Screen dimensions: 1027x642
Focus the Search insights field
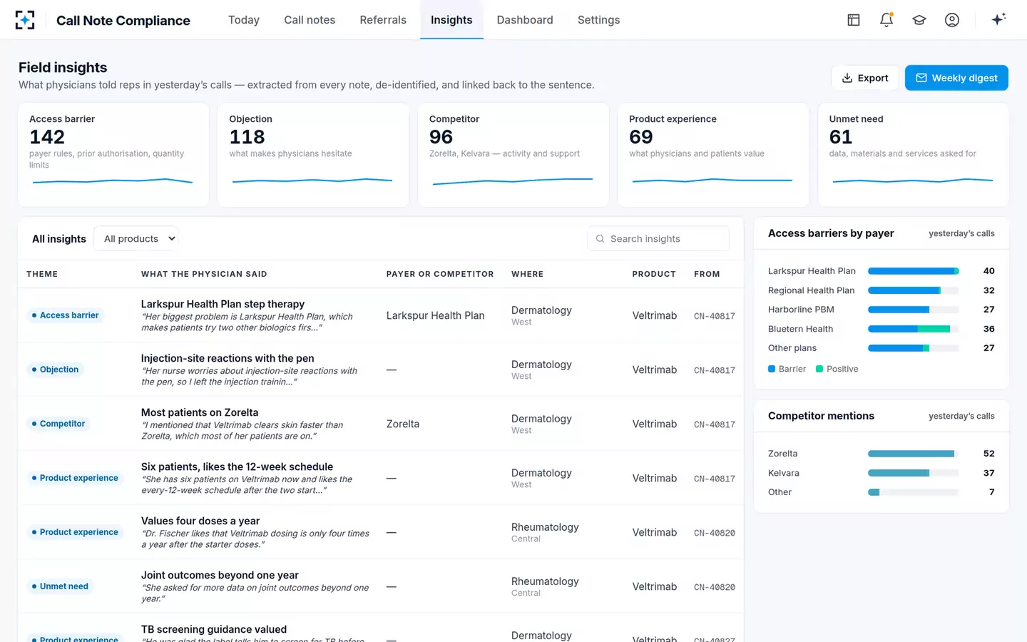coord(658,239)
